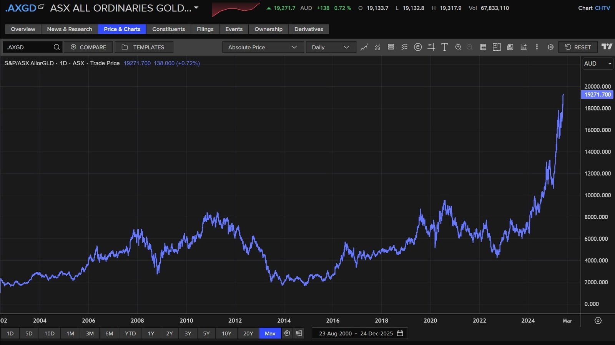This screenshot has height=345, width=615.
Task: Click the data table grid icon
Action: click(483, 47)
